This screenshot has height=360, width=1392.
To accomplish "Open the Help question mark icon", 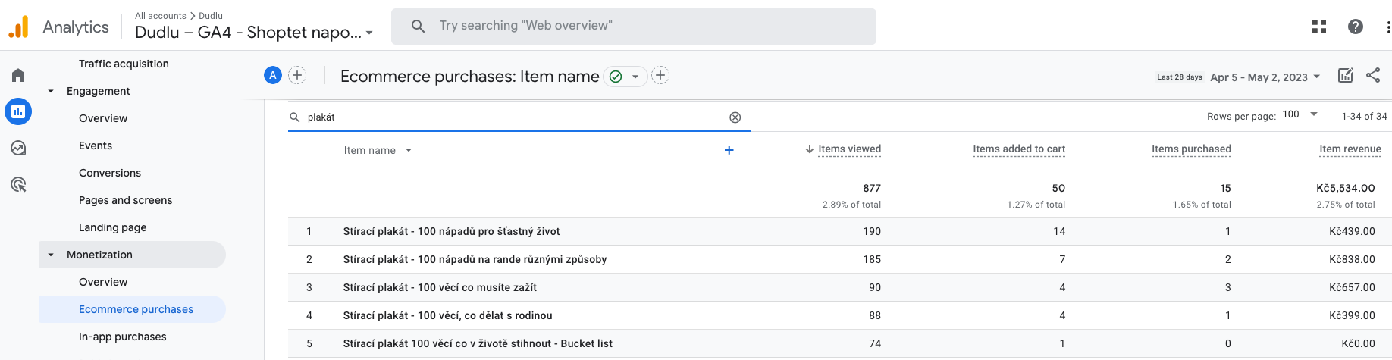I will tap(1355, 27).
